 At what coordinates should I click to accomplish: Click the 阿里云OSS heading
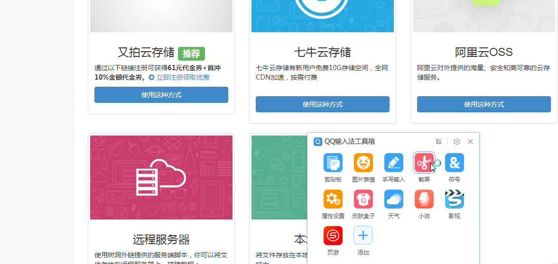[484, 53]
